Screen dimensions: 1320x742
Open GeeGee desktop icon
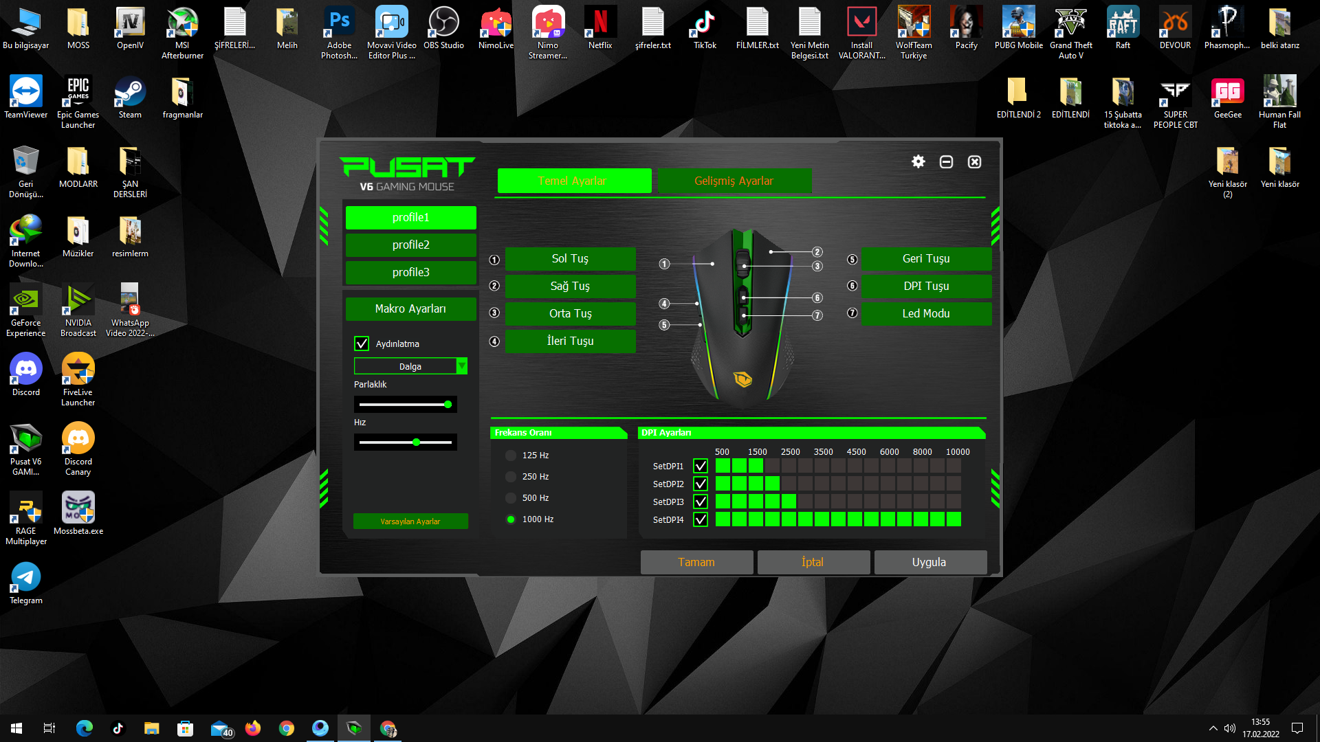[x=1228, y=98]
